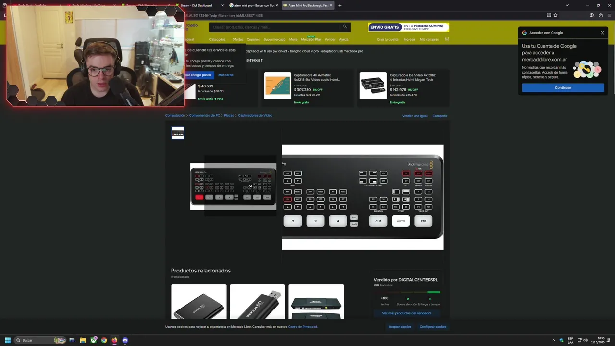Click the reader view icon in address bar
Viewport: 615px width, 346px height.
549,15
